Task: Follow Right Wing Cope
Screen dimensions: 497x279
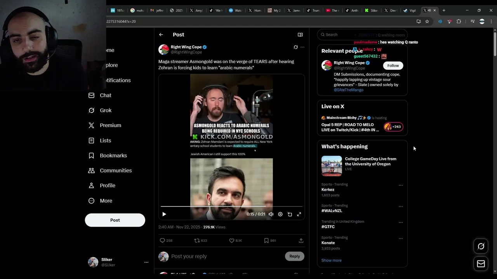Action: tap(393, 65)
